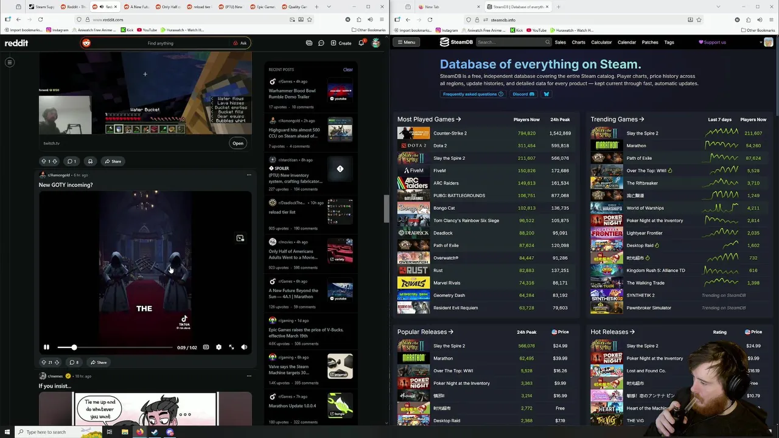Reload the Reddit browser page
Viewport: 779px width, 438px height.
pos(40,19)
